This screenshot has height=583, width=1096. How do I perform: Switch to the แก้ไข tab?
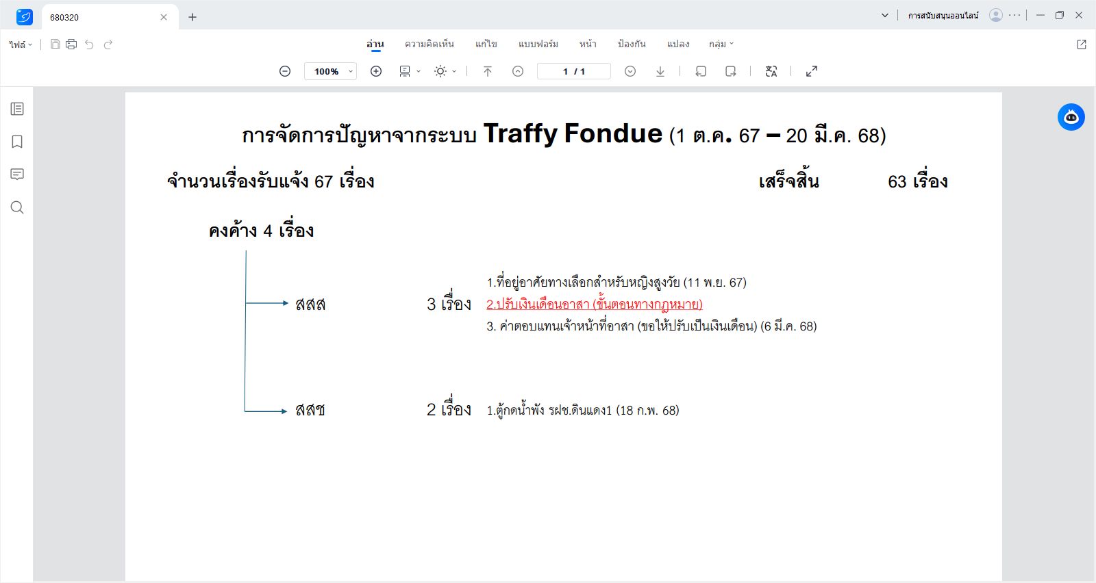click(486, 44)
